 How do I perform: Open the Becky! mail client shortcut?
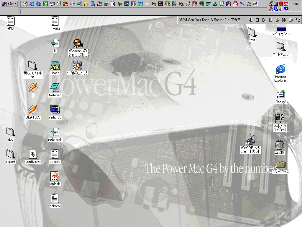point(280,95)
